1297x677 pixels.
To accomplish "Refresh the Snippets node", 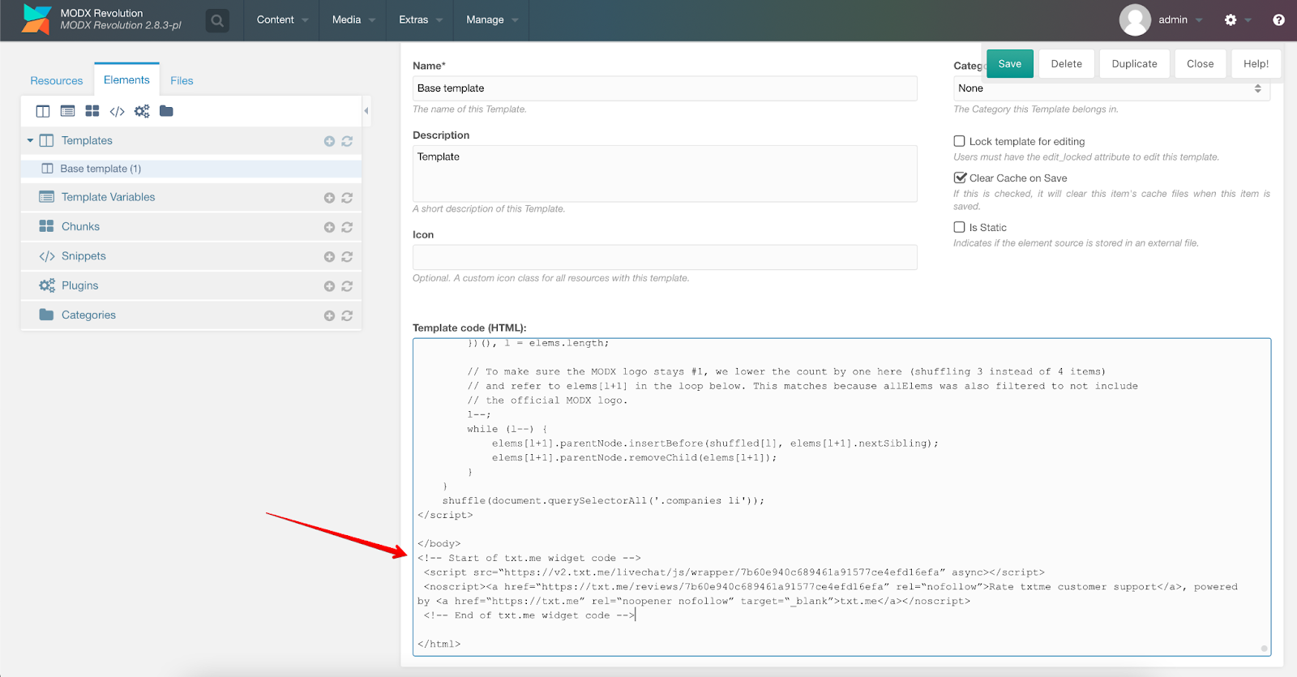I will (x=347, y=257).
